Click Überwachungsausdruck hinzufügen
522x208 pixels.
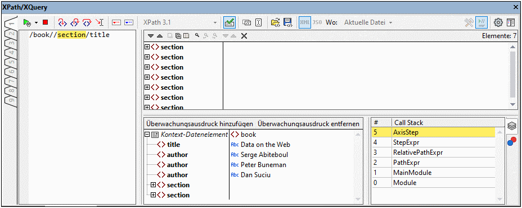tap(200, 124)
